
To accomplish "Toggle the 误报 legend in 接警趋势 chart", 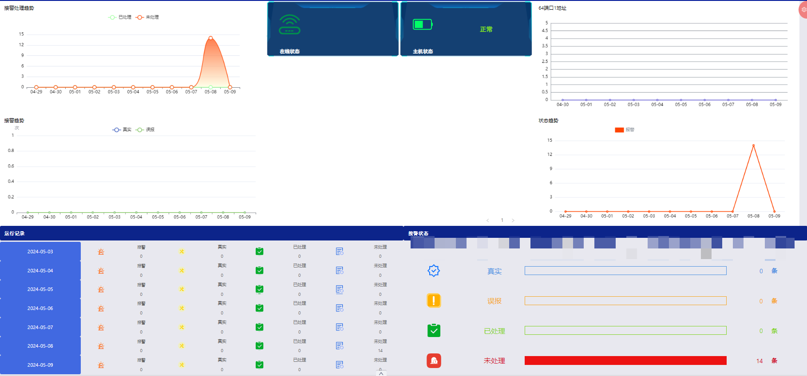I will [x=145, y=130].
